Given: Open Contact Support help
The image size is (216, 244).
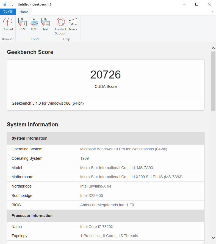Looking at the screenshot, I should pyautogui.click(x=60, y=26).
